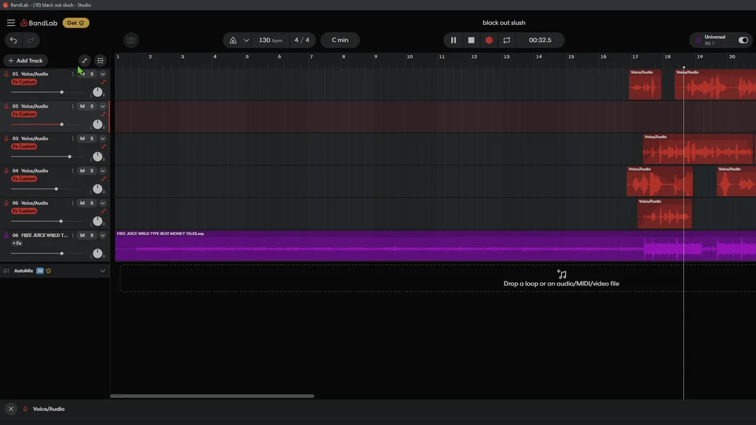Open the metronome options dropdown arrow

(246, 40)
